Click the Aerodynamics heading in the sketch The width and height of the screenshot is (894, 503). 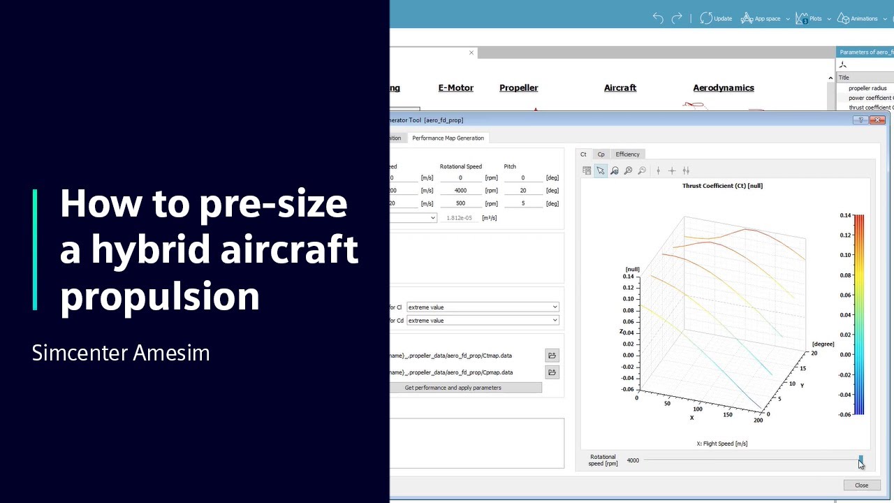click(x=724, y=88)
